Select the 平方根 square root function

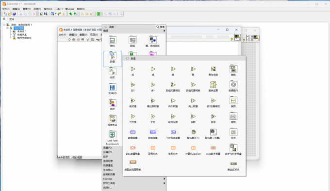pyautogui.click(x=133, y=117)
